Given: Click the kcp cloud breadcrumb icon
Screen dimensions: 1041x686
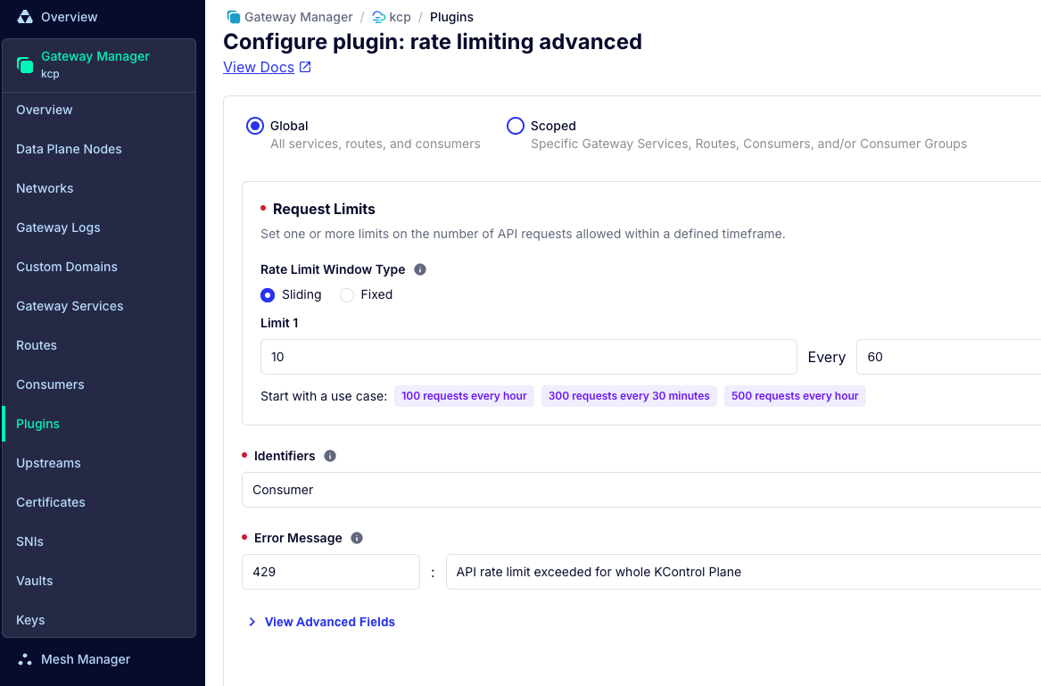Looking at the screenshot, I should [x=378, y=17].
